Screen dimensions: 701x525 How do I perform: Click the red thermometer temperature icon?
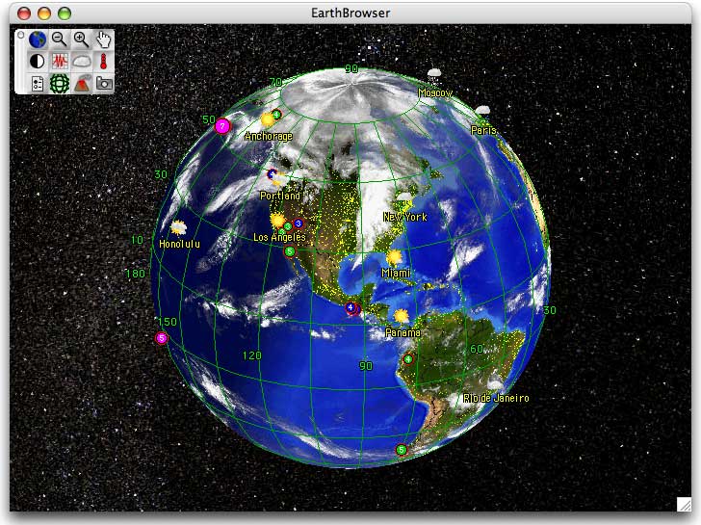[104, 61]
